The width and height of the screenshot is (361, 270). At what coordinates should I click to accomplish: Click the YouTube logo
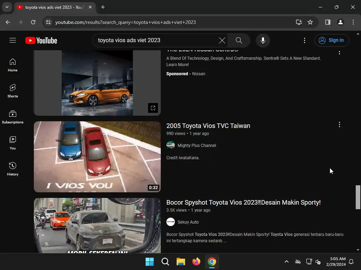click(x=41, y=40)
